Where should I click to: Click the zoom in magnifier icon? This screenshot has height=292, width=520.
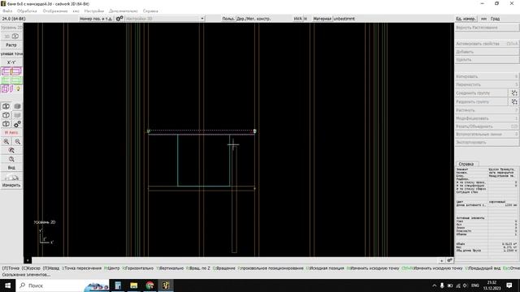coord(6,142)
